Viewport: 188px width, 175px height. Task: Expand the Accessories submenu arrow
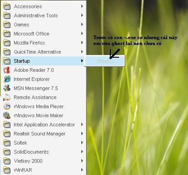tap(82, 6)
